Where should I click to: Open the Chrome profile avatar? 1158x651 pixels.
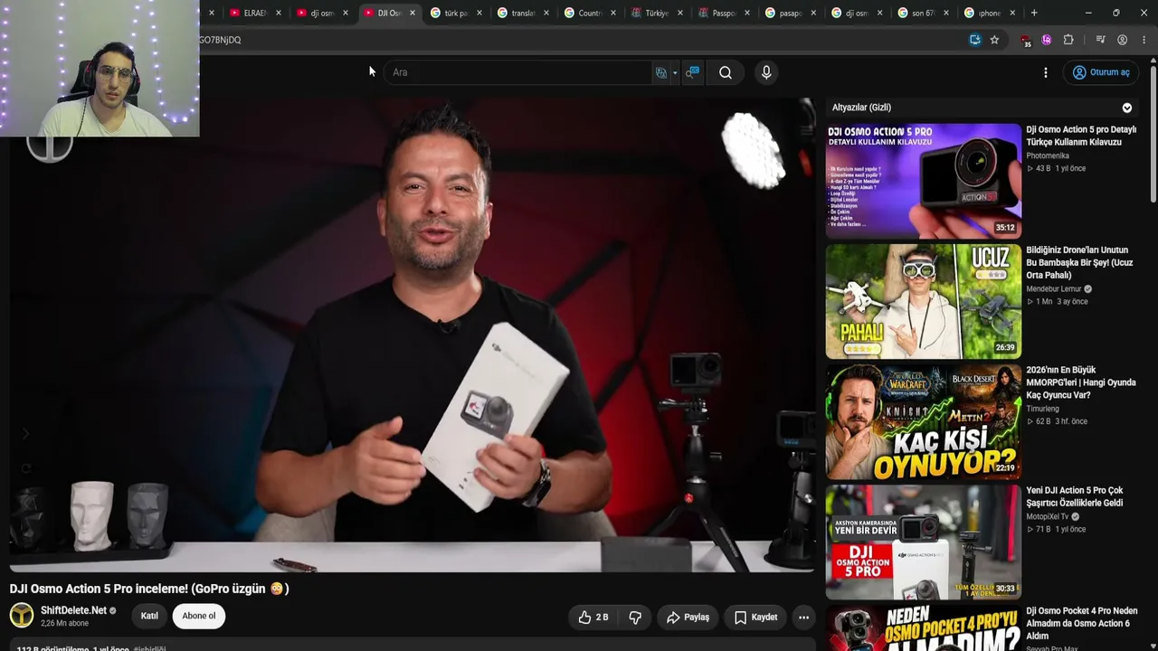point(1123,40)
